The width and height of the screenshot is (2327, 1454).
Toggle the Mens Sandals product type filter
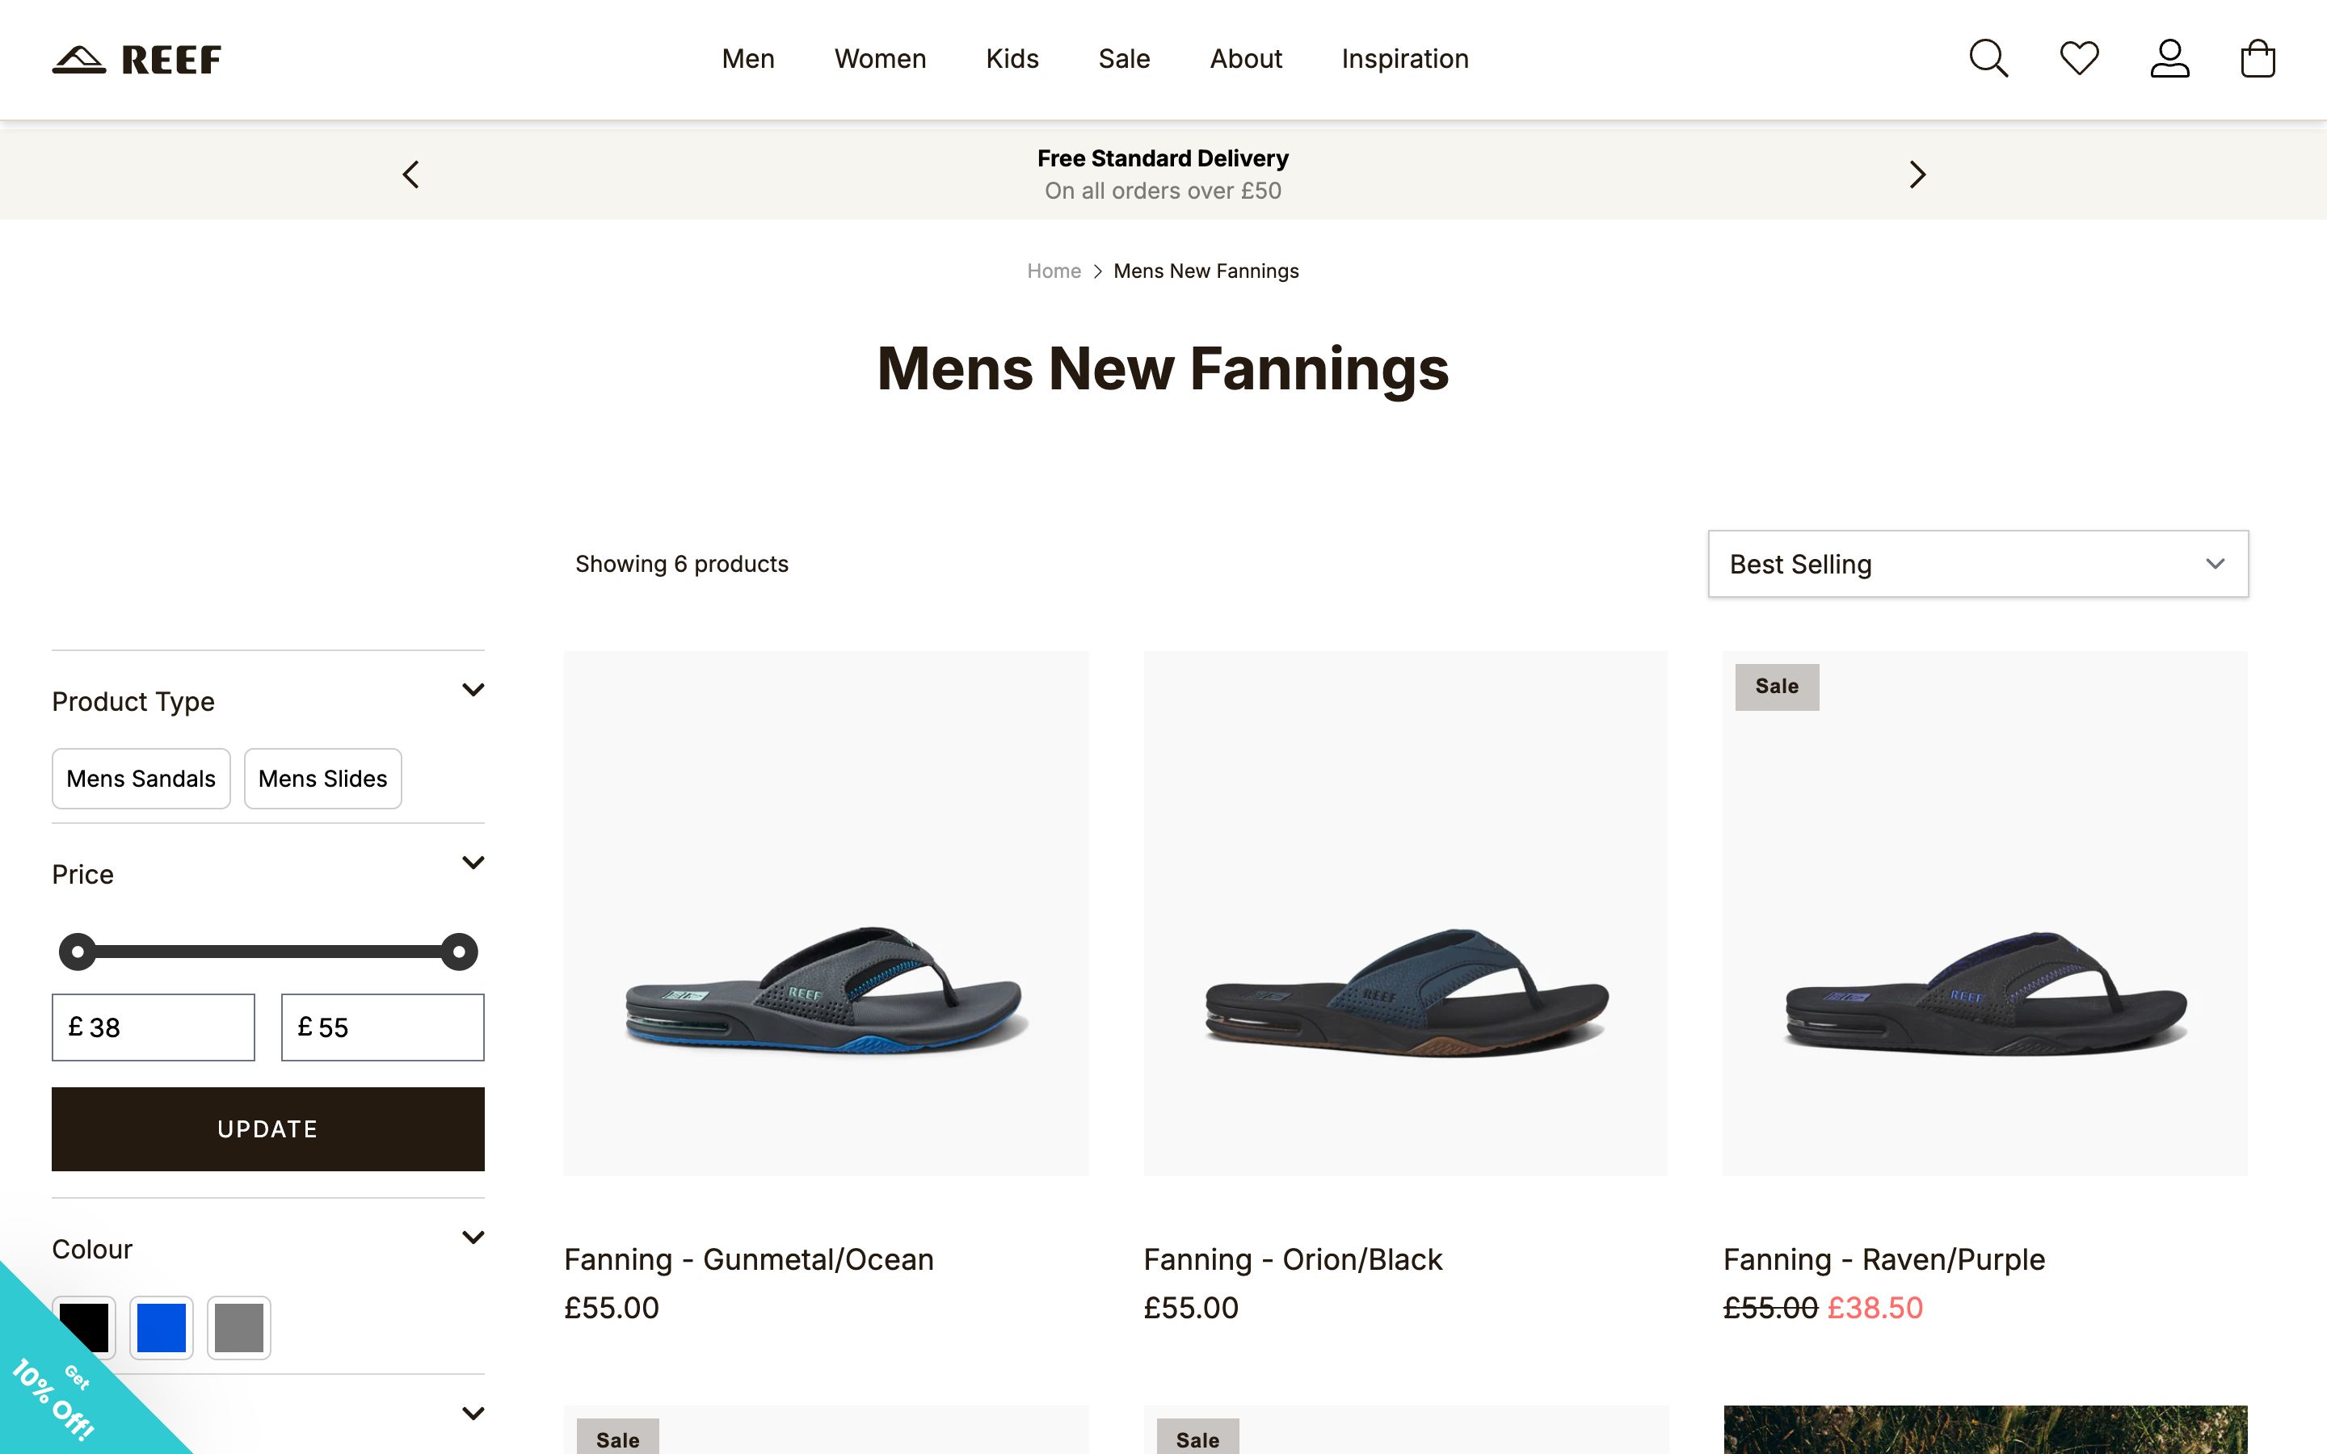(x=141, y=779)
